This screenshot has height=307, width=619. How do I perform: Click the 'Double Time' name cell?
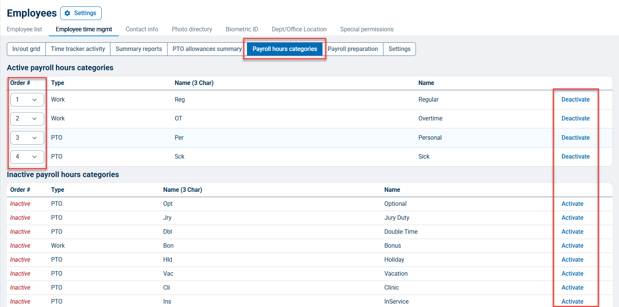coord(401,232)
